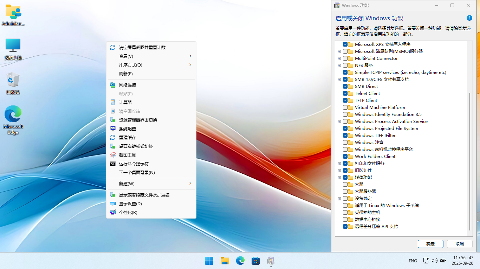This screenshot has width=480, height=269.
Task: Expand the 旧版组件 node
Action: 339,171
